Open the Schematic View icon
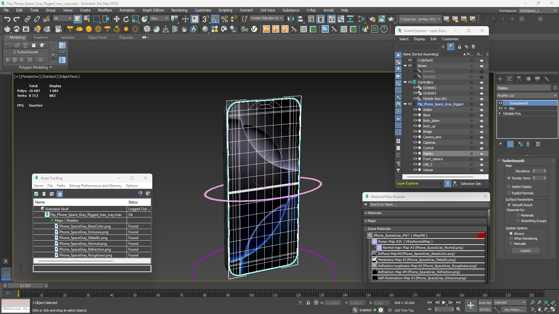Image resolution: width=559 pixels, height=314 pixels. coord(350,19)
